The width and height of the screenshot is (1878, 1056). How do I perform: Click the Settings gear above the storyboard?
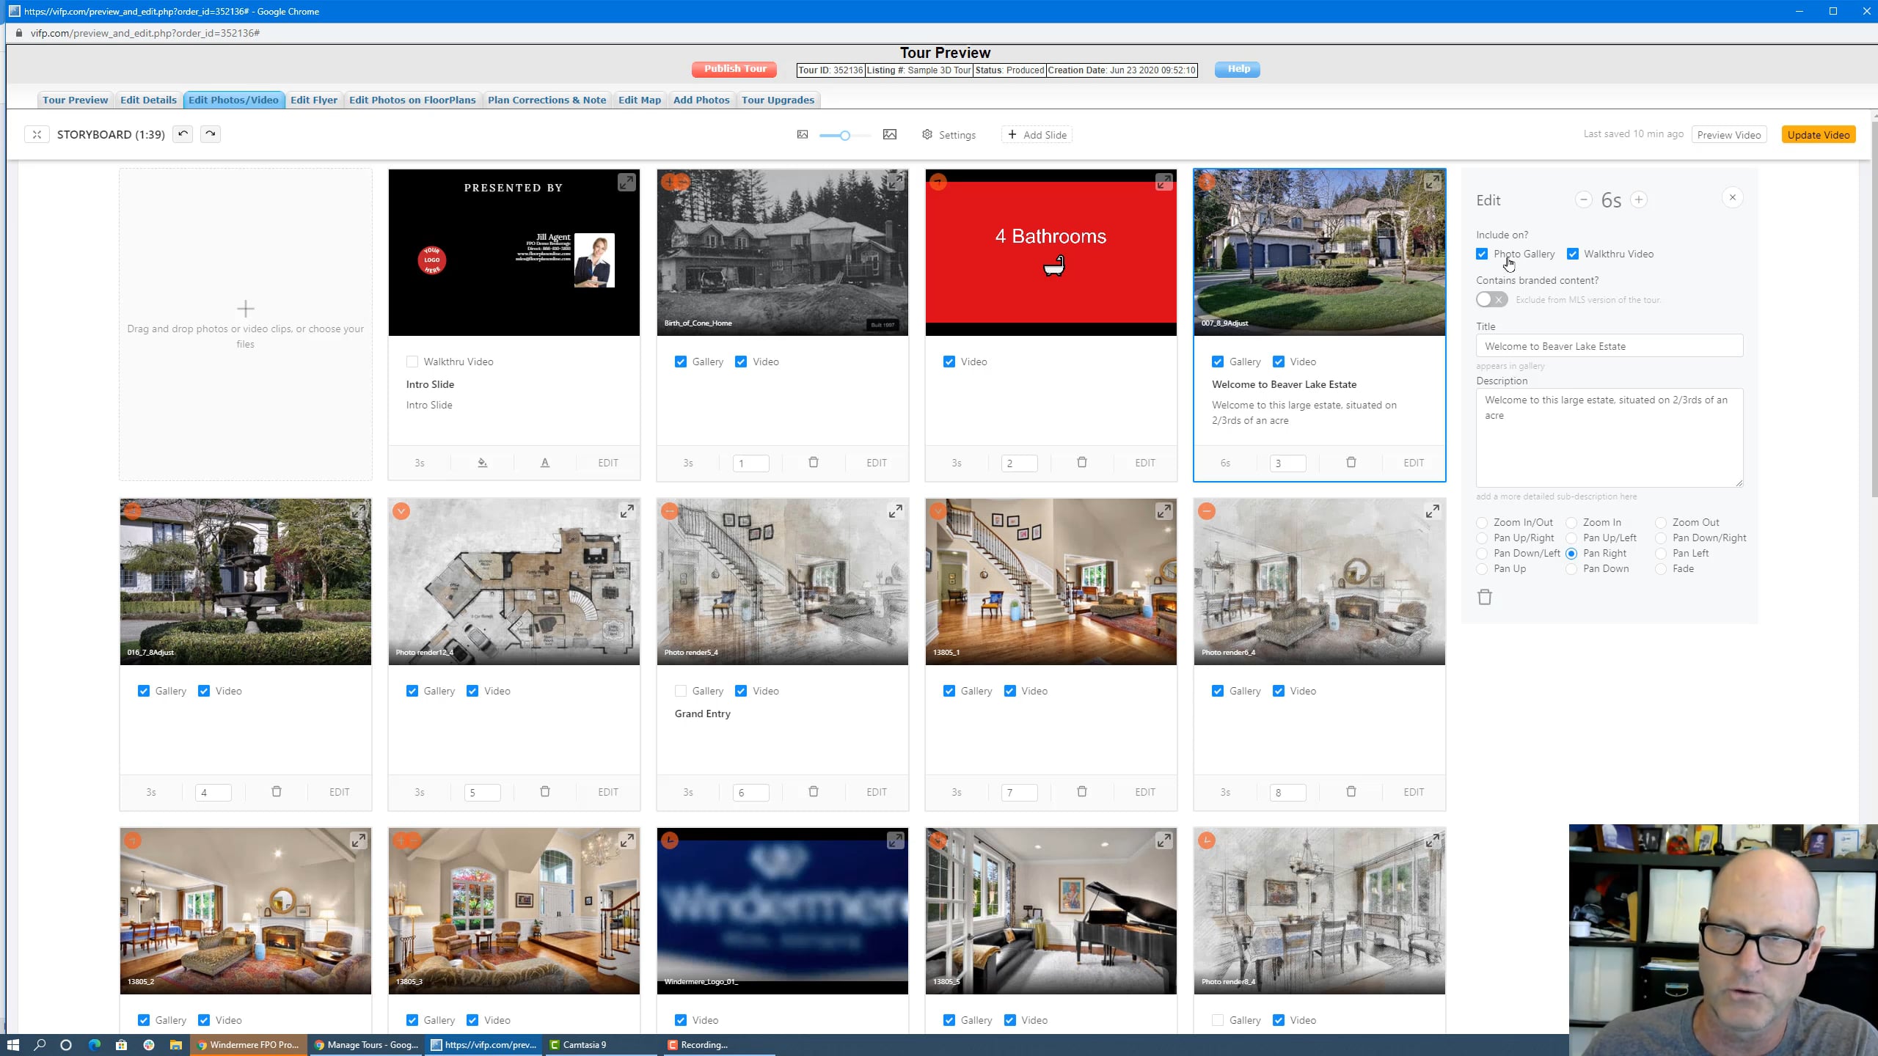point(927,135)
